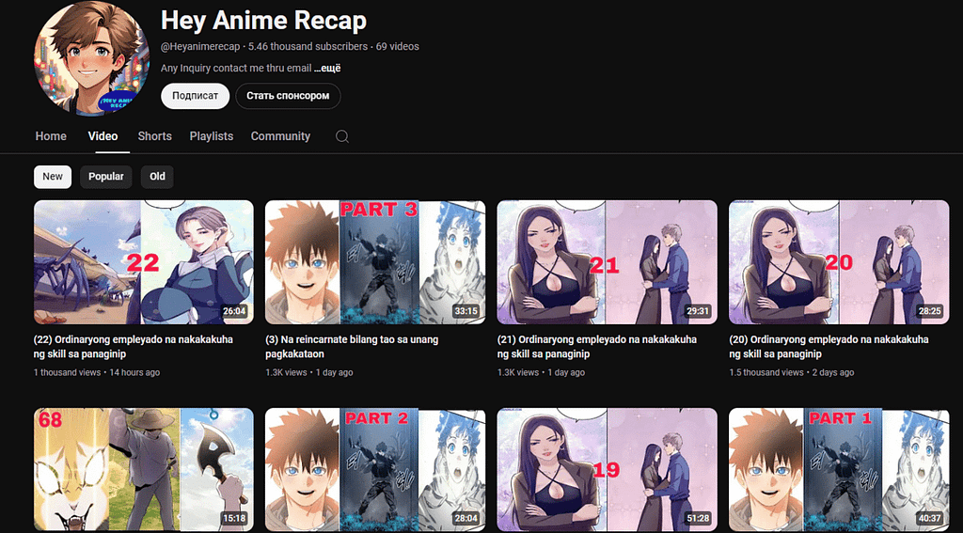Open the PART 1 video thumbnail
The image size is (963, 533).
[x=839, y=470]
